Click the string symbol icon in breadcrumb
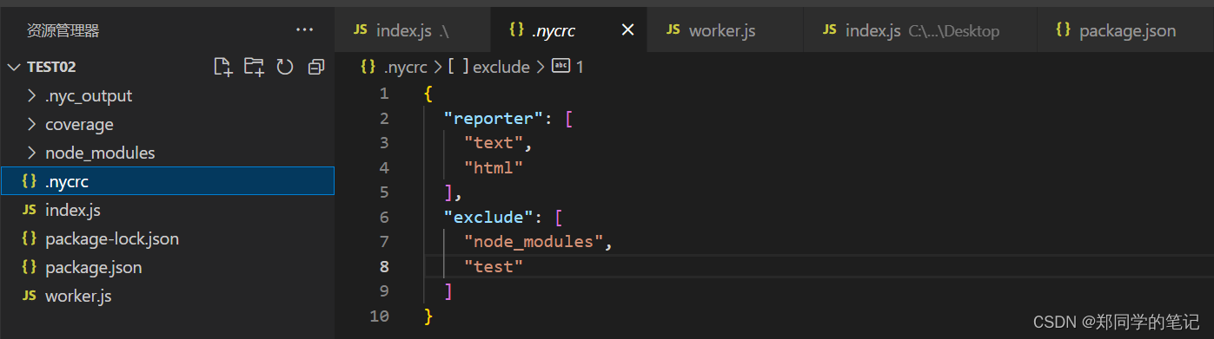The height and width of the screenshot is (339, 1214). [561, 66]
